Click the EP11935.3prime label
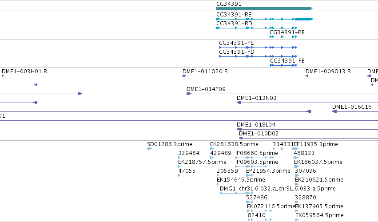 point(316,144)
